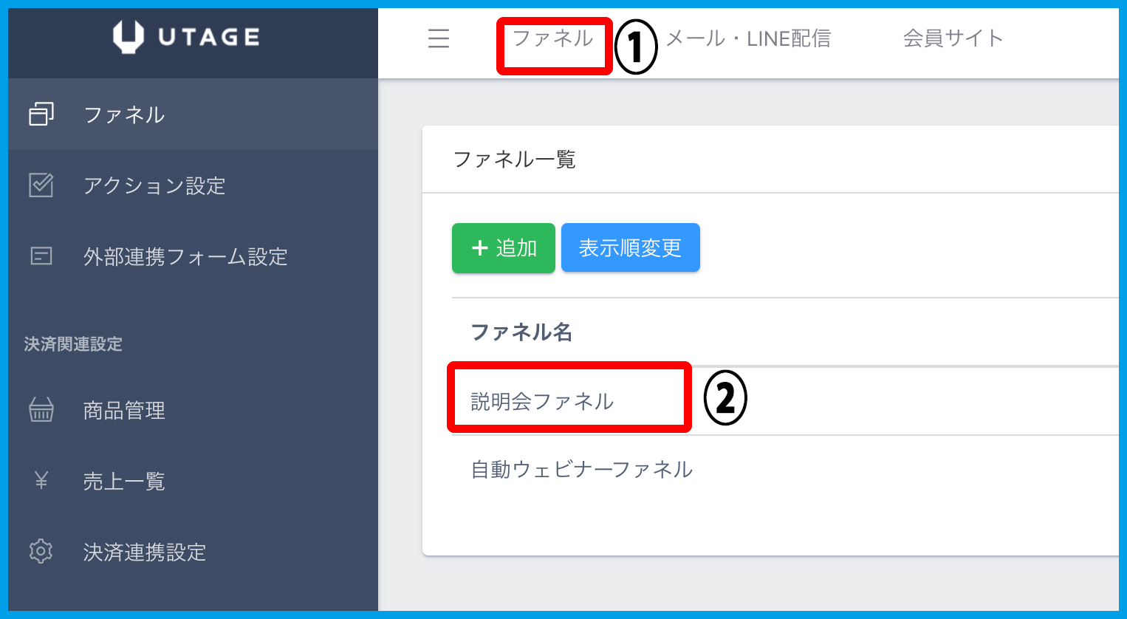1127x619 pixels.
Task: Click the ファネル名 column header
Action: coord(521,332)
